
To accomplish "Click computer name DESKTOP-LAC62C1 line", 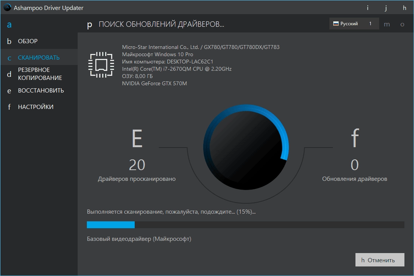I will tap(167, 62).
